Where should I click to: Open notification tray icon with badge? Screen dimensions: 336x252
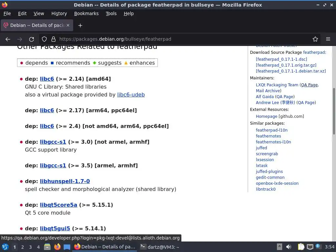(x=318, y=246)
